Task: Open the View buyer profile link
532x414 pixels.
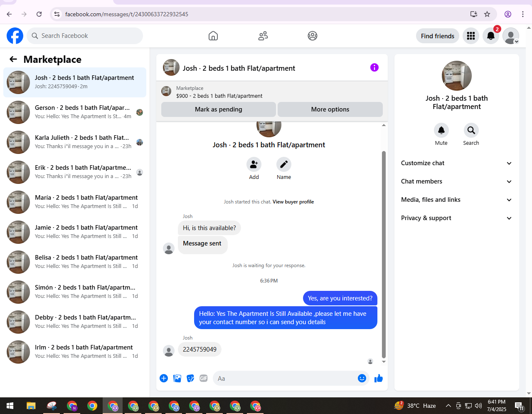Action: [293, 202]
